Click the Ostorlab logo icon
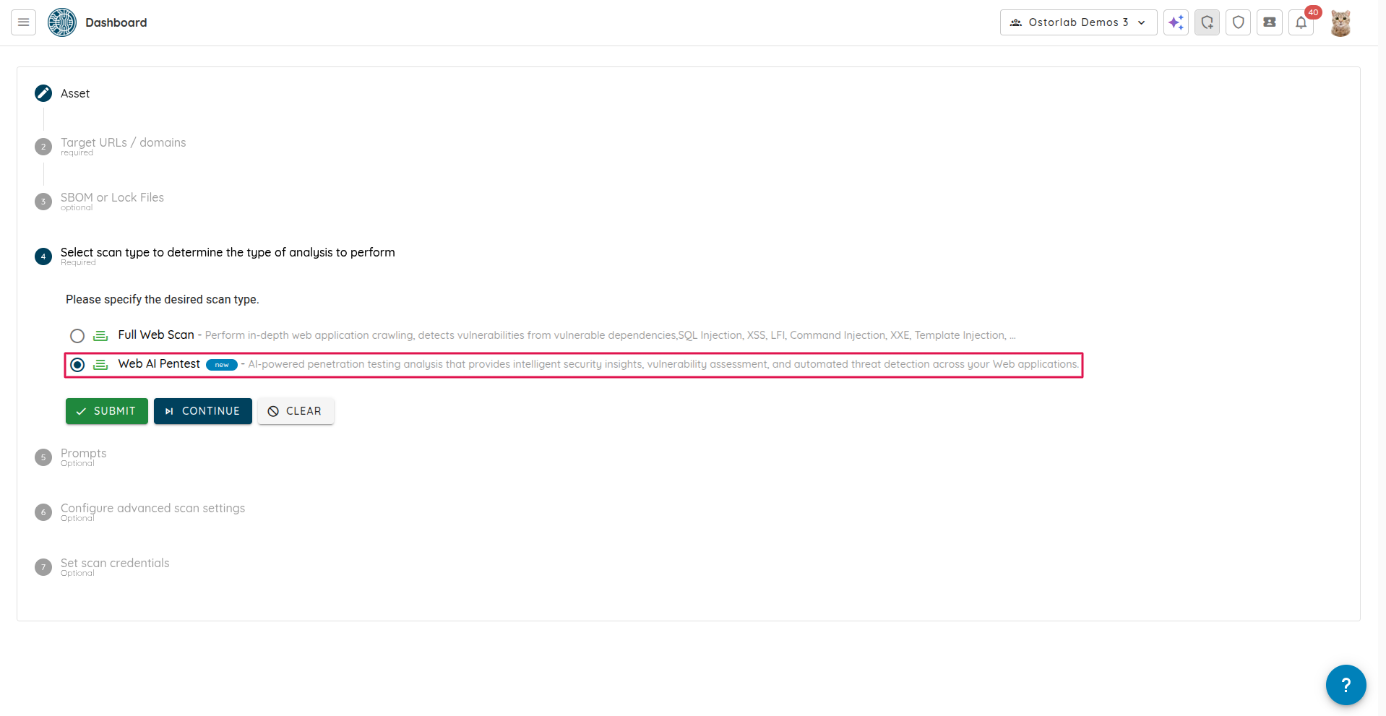 (62, 22)
